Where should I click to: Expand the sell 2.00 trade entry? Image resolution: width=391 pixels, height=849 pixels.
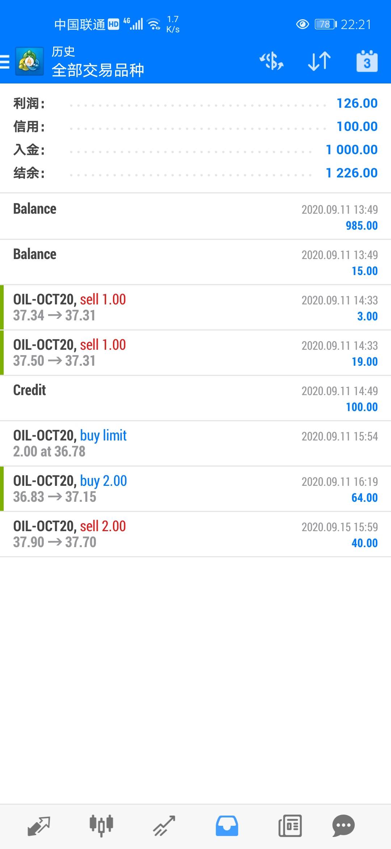pyautogui.click(x=195, y=534)
